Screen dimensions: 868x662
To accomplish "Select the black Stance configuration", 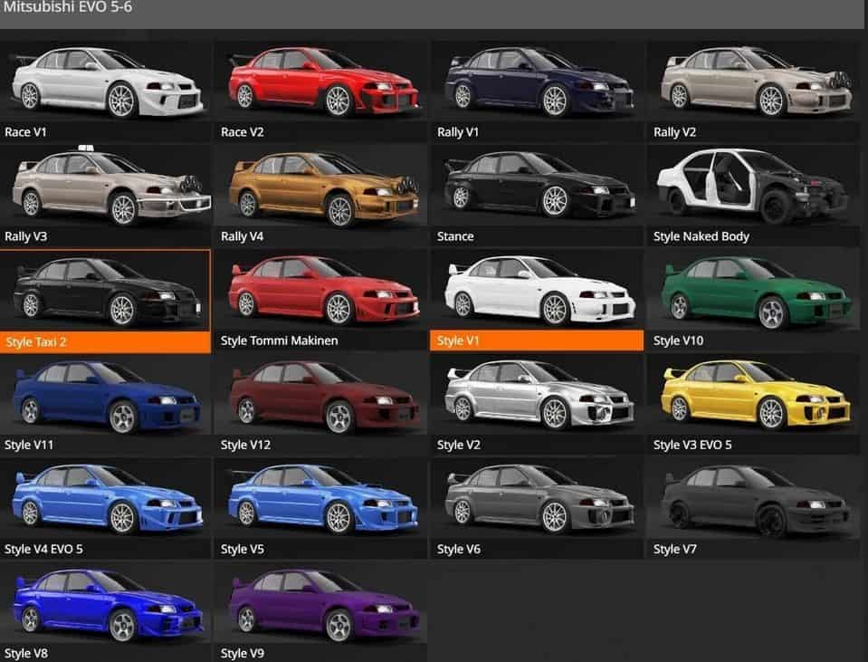I will (x=539, y=186).
